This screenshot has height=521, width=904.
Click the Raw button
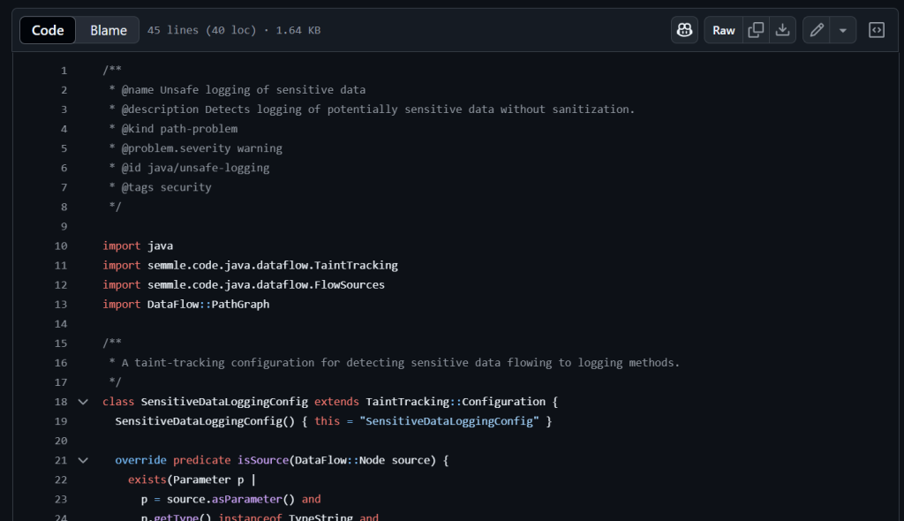coord(723,30)
